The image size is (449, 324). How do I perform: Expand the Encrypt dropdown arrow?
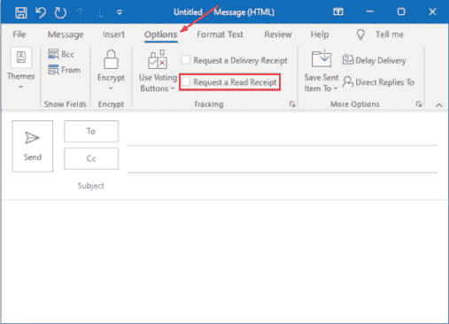(x=111, y=89)
